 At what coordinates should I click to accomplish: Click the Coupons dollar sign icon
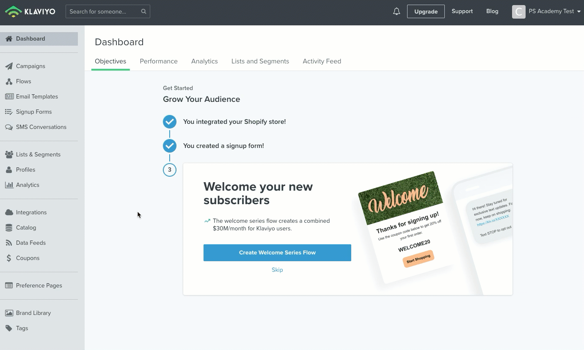[x=9, y=258]
